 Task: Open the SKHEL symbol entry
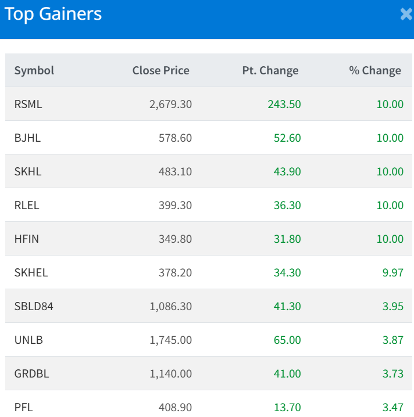click(x=31, y=273)
